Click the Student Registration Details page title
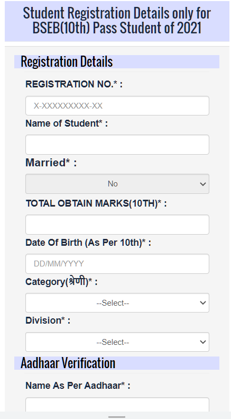This screenshot has height=419, width=231. [x=117, y=21]
